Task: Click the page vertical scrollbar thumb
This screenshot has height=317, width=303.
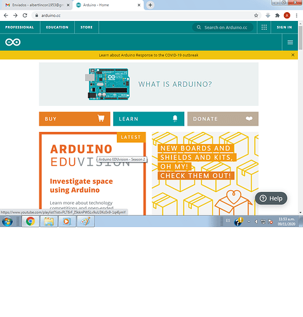Action: [300, 38]
